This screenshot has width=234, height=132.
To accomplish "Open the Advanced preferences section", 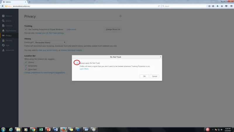I will (9, 50).
